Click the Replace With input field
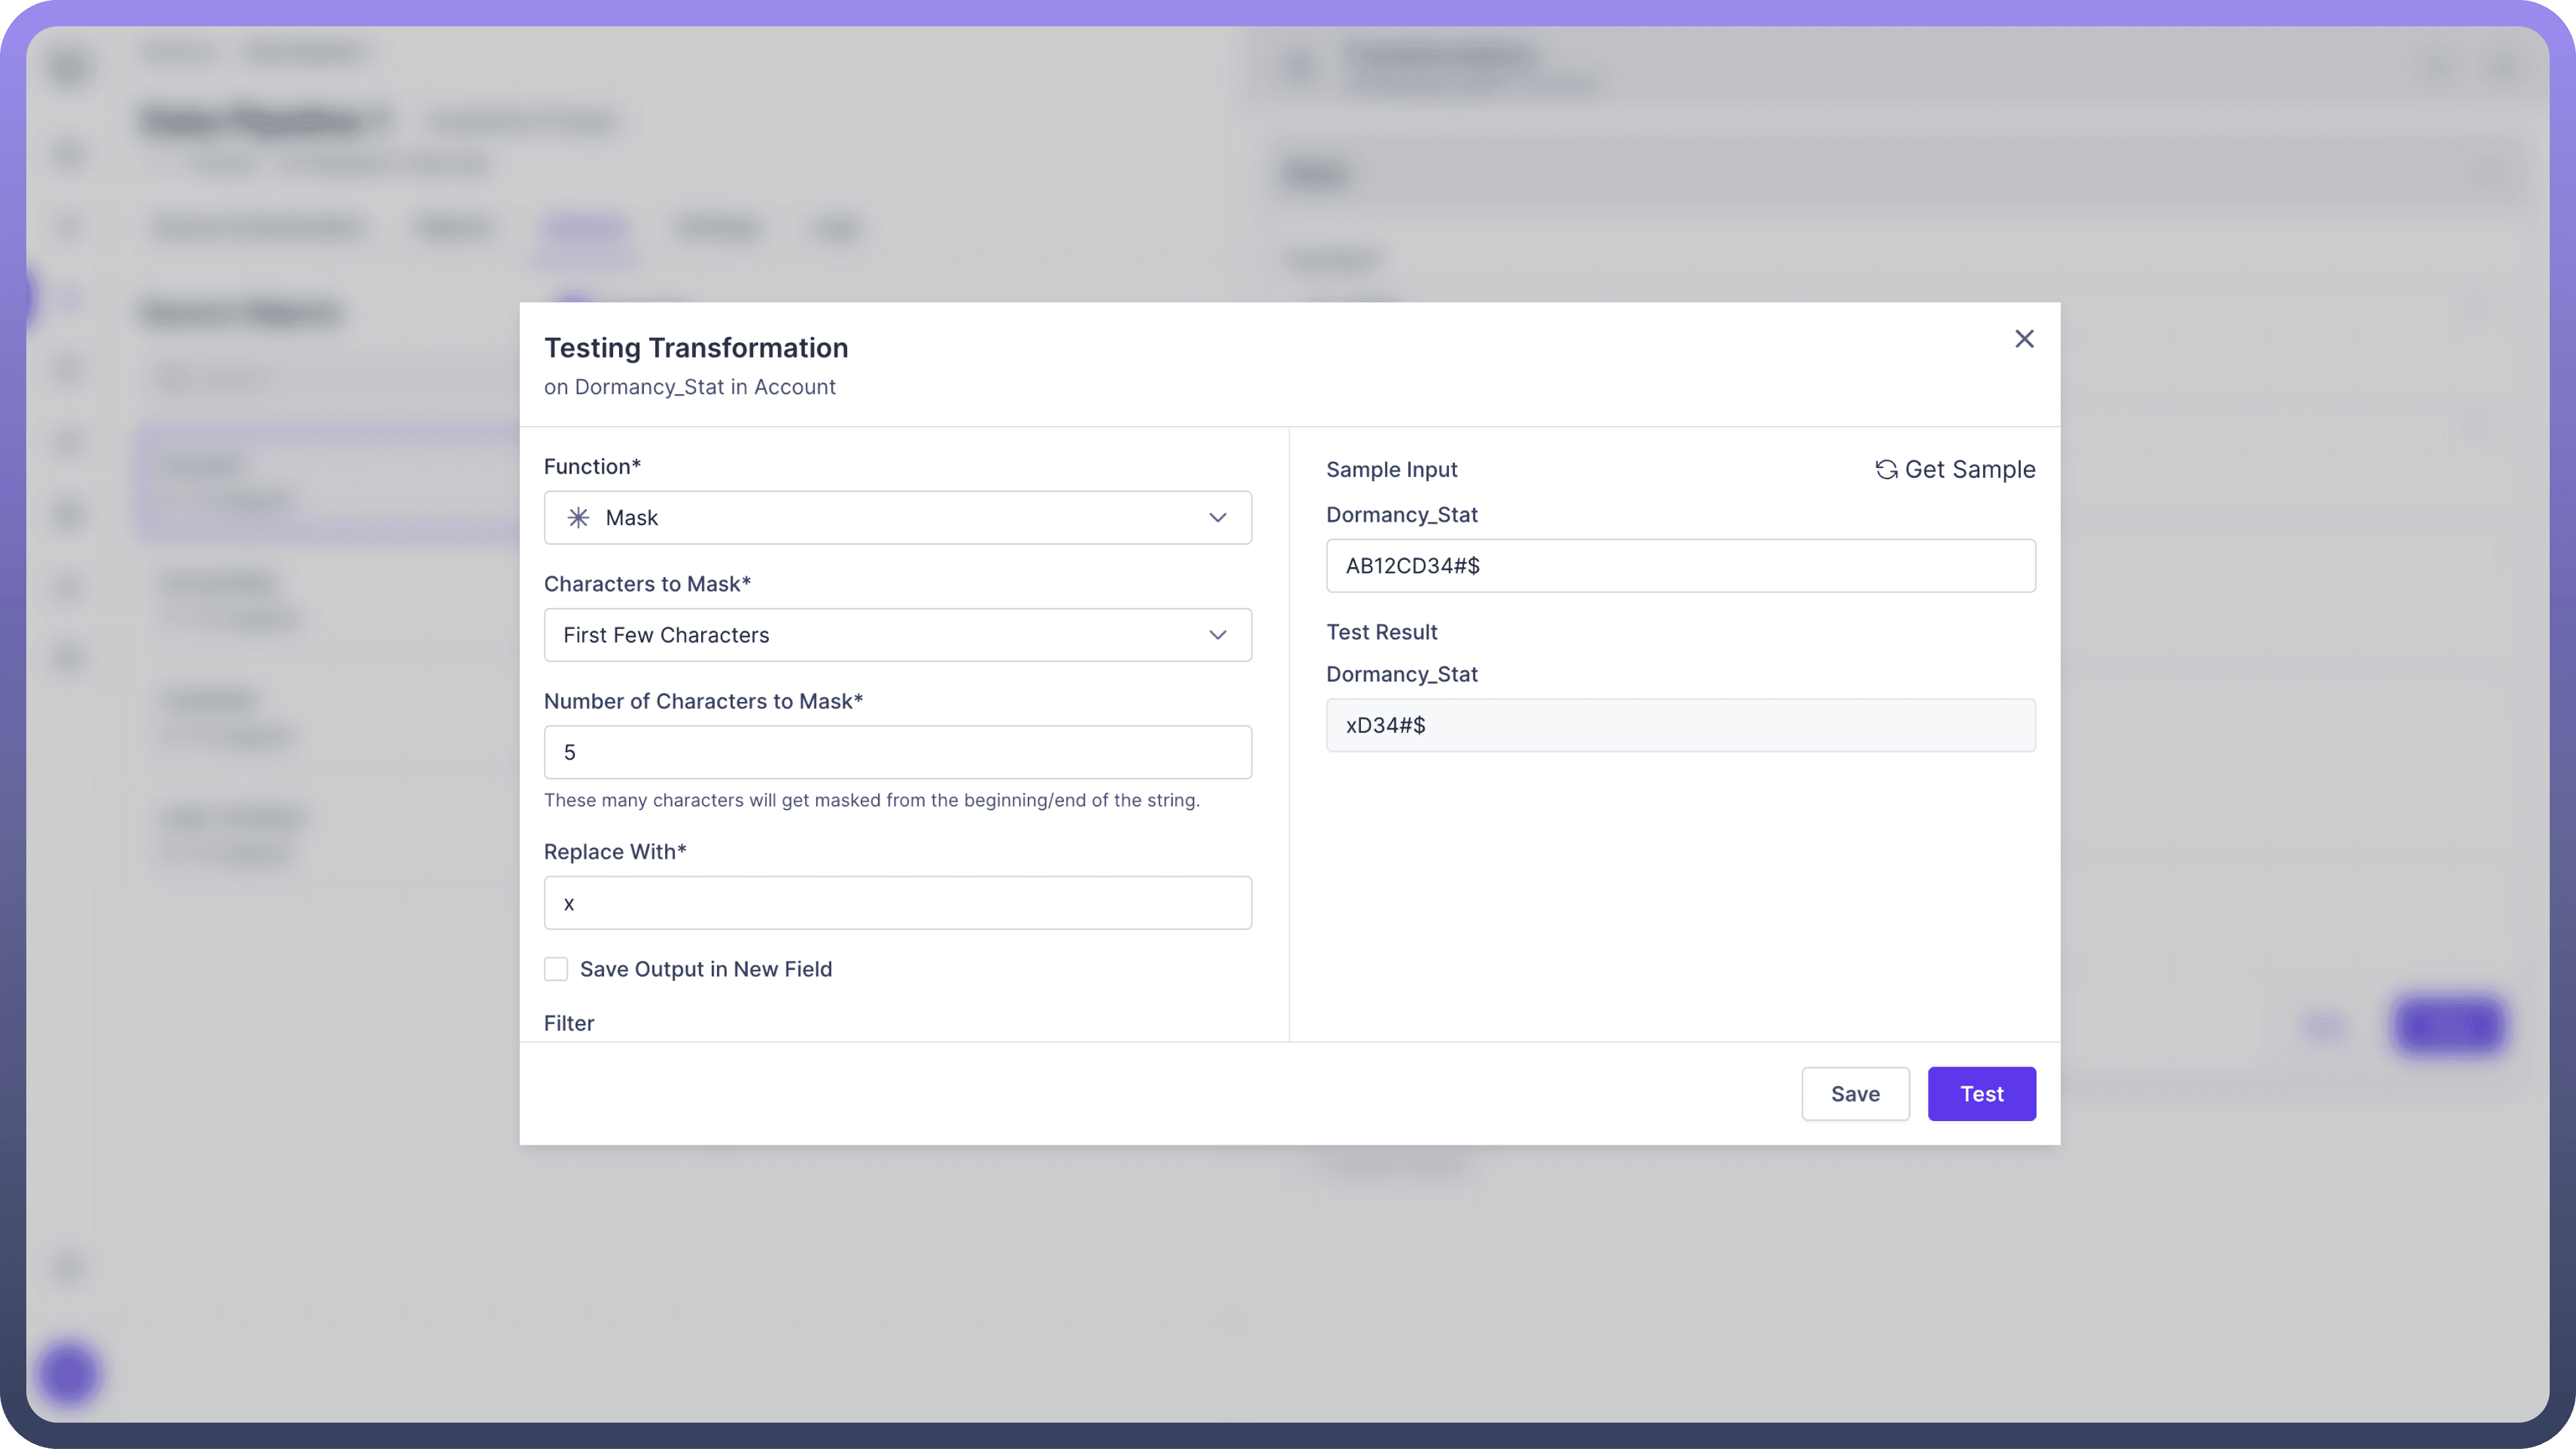This screenshot has height=1449, width=2576. [897, 903]
